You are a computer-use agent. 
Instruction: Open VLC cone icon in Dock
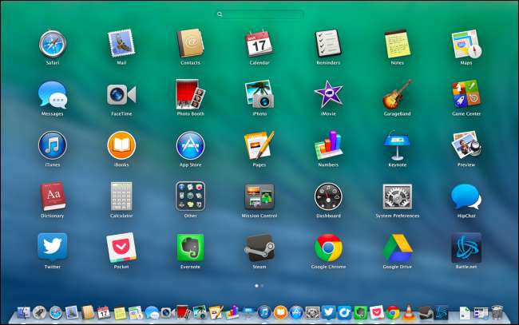click(409, 313)
